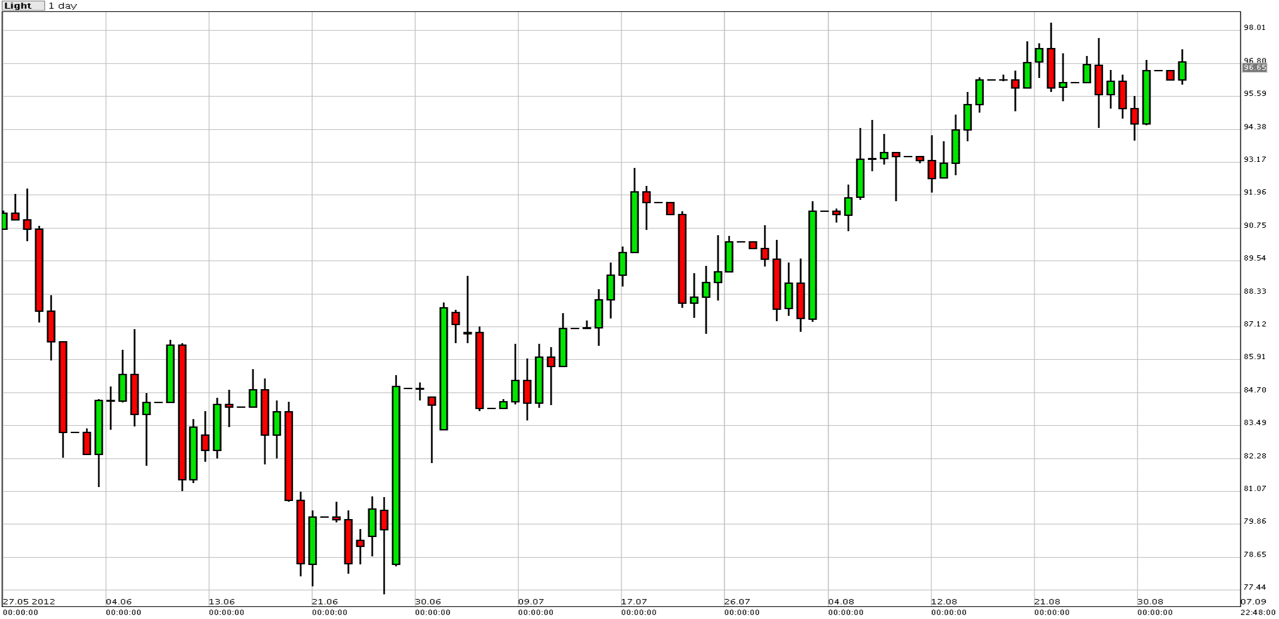The height and width of the screenshot is (619, 1279).
Task: Click the 95.59 price axis label
Action: tap(1254, 93)
